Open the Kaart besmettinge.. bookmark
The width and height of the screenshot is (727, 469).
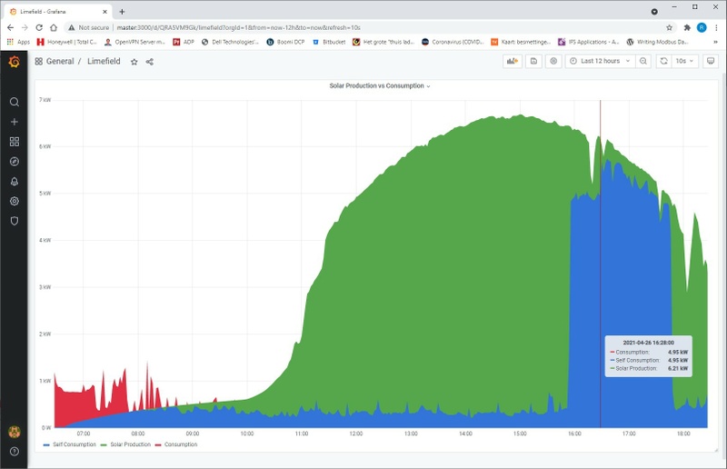point(521,42)
